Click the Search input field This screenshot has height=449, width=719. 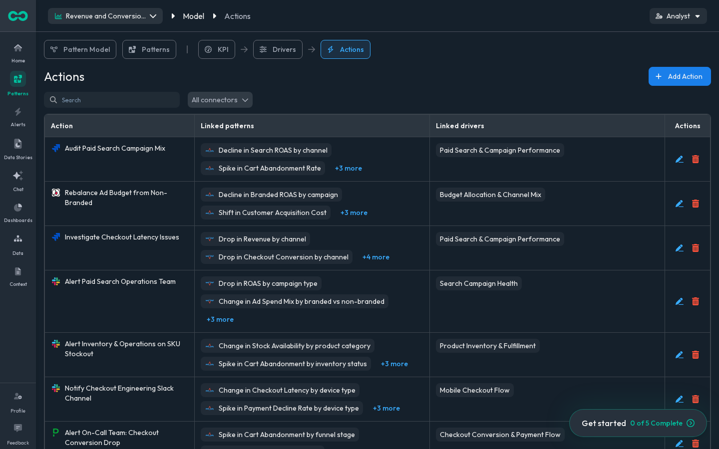point(112,100)
